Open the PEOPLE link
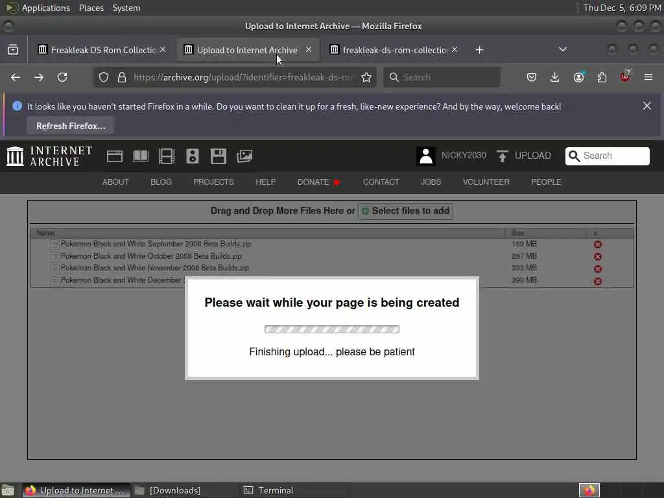Image resolution: width=664 pixels, height=498 pixels. (546, 182)
